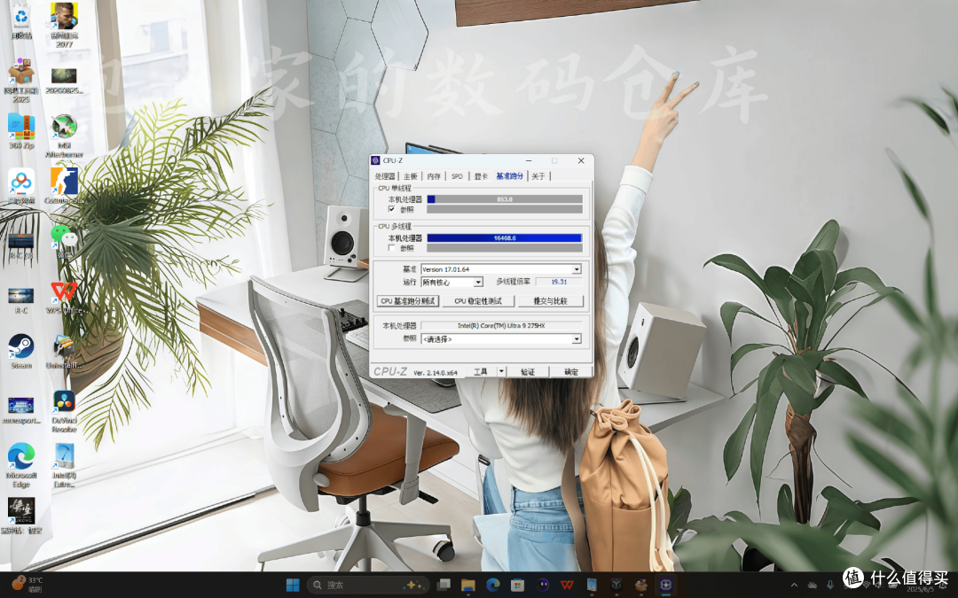Viewport: 958px width, 598px height.
Task: Open the DaVinci Resolve desktop shortcut
Action: pos(64,411)
